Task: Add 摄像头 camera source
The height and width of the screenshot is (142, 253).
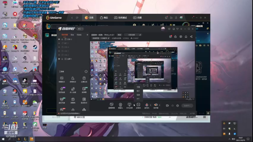Action: [120, 106]
